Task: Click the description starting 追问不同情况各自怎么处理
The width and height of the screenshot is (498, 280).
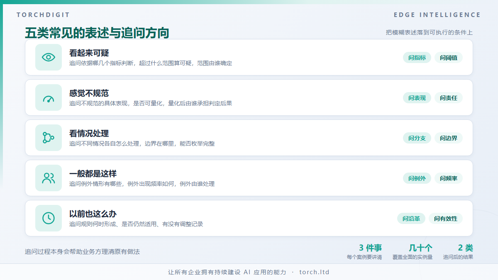Action: [142, 144]
